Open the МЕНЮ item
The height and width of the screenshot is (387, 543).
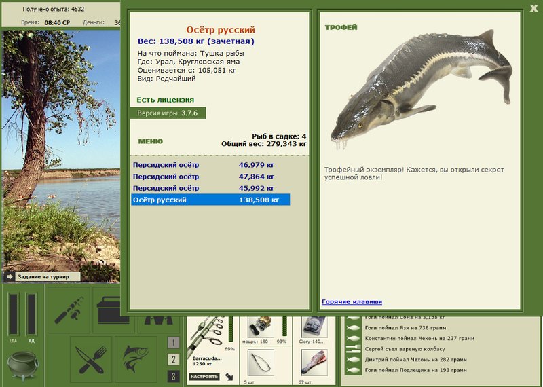[x=150, y=141]
